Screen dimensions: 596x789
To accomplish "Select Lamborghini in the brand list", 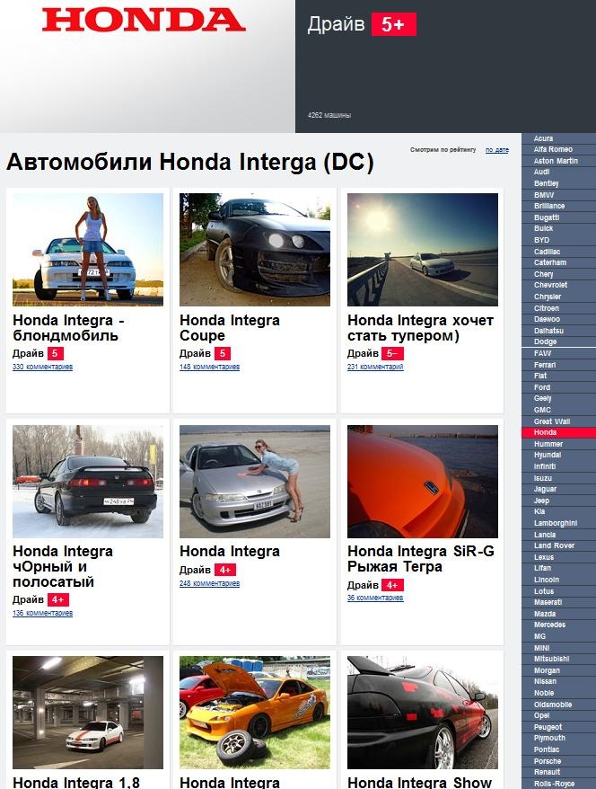I will click(x=556, y=523).
